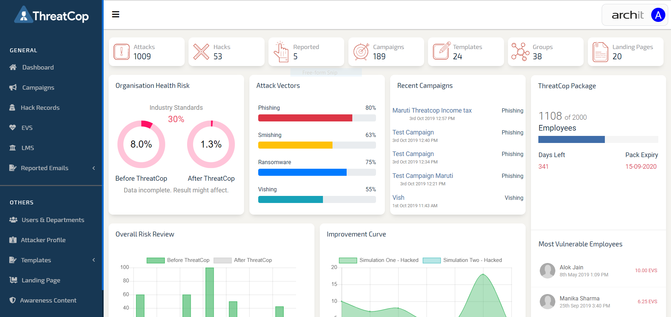Toggle Simulation Two - Hacked legend
Viewport: 671px width, 317px height.
(462, 260)
